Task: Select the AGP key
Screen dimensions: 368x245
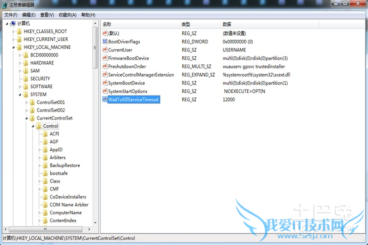Action: click(x=54, y=142)
